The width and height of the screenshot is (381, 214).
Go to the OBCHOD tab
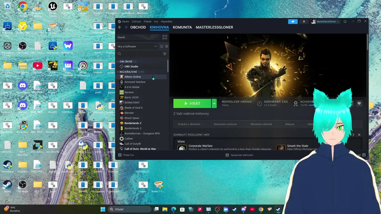pos(138,27)
